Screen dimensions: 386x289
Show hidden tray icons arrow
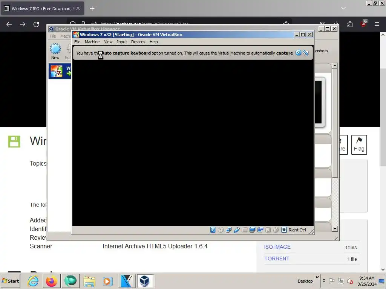(324, 281)
